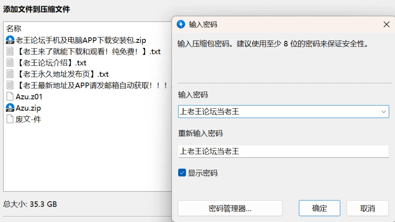Viewport: 395px width, 222px height.
Task: Click the ZIP archive icon for Azu.zip
Action: (10, 108)
